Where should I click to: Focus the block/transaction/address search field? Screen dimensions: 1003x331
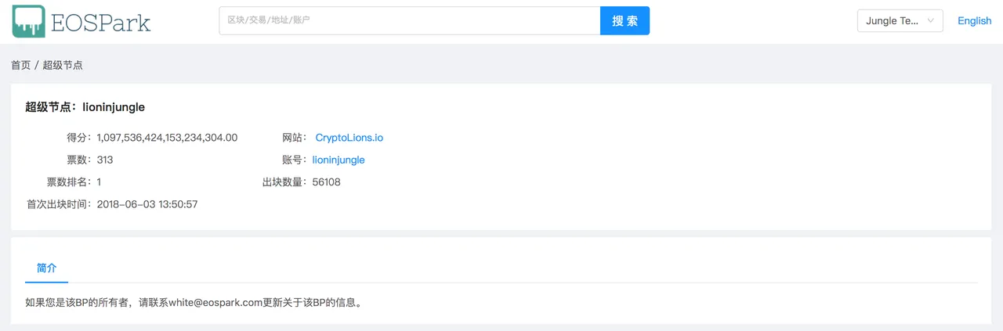(x=410, y=20)
